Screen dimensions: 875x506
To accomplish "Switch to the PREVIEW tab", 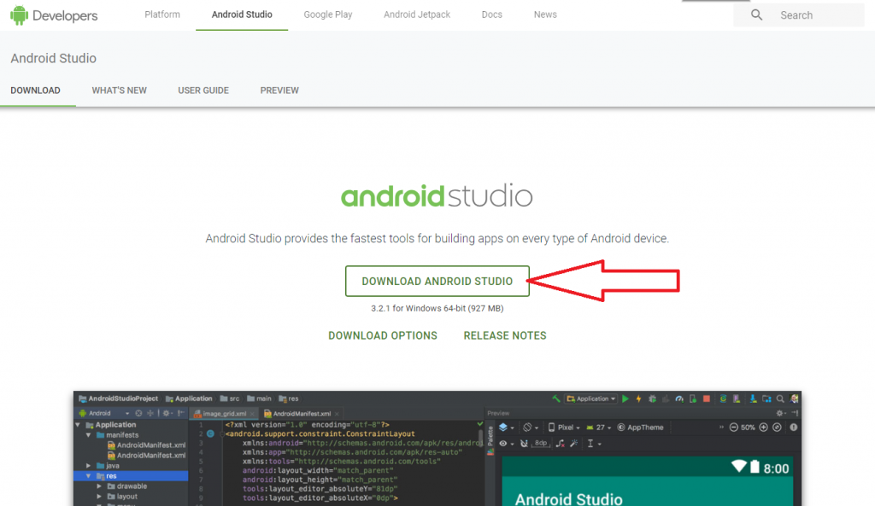I will (279, 90).
